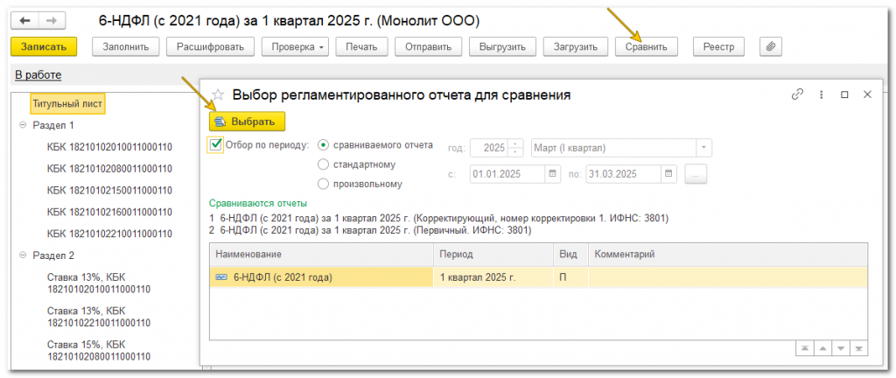Select 'стандартному' radio option
This screenshot has height=378, width=896.
323,164
